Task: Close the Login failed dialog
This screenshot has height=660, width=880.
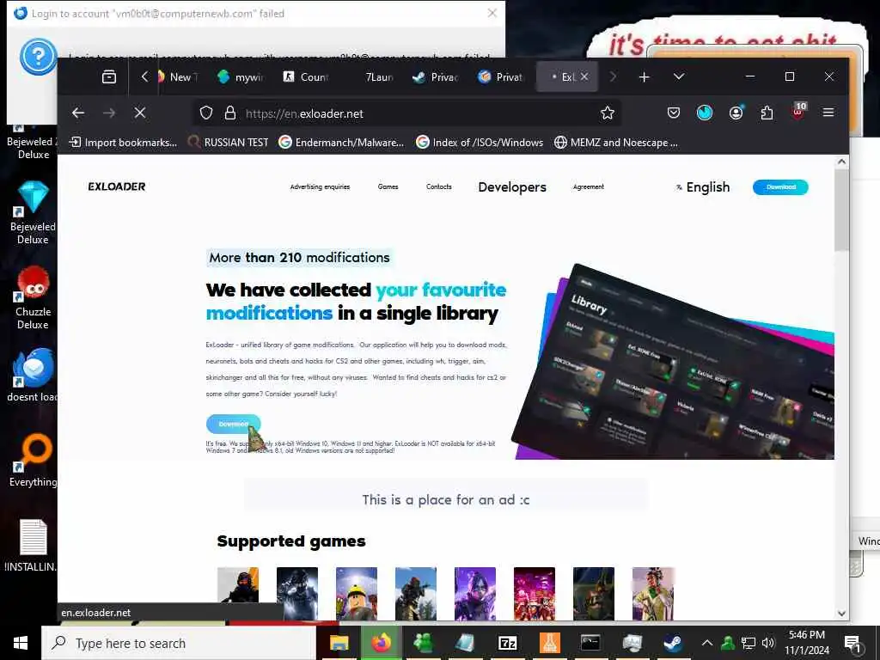Action: click(x=492, y=13)
